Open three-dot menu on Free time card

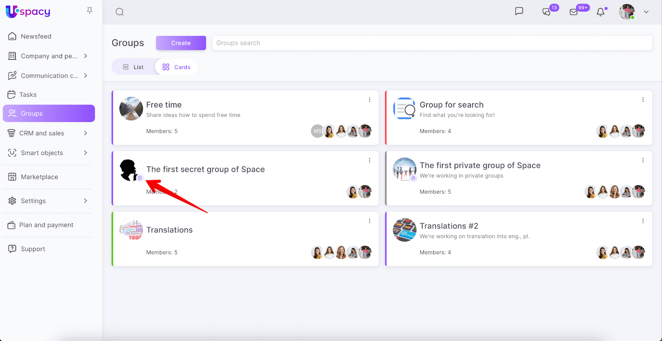click(369, 100)
